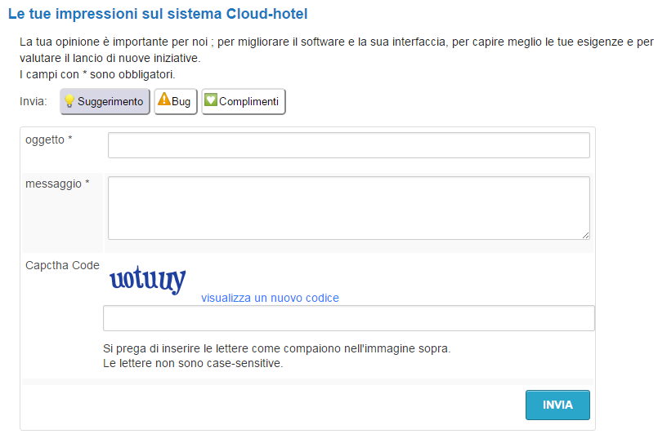Click the captcha case-sensitive instruction text
The width and height of the screenshot is (658, 434).
(193, 363)
